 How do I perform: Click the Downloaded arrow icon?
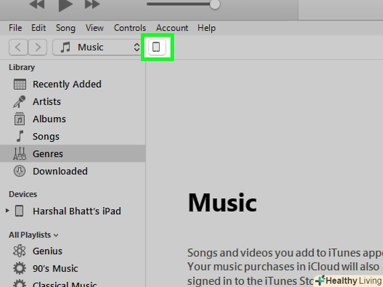tap(19, 171)
